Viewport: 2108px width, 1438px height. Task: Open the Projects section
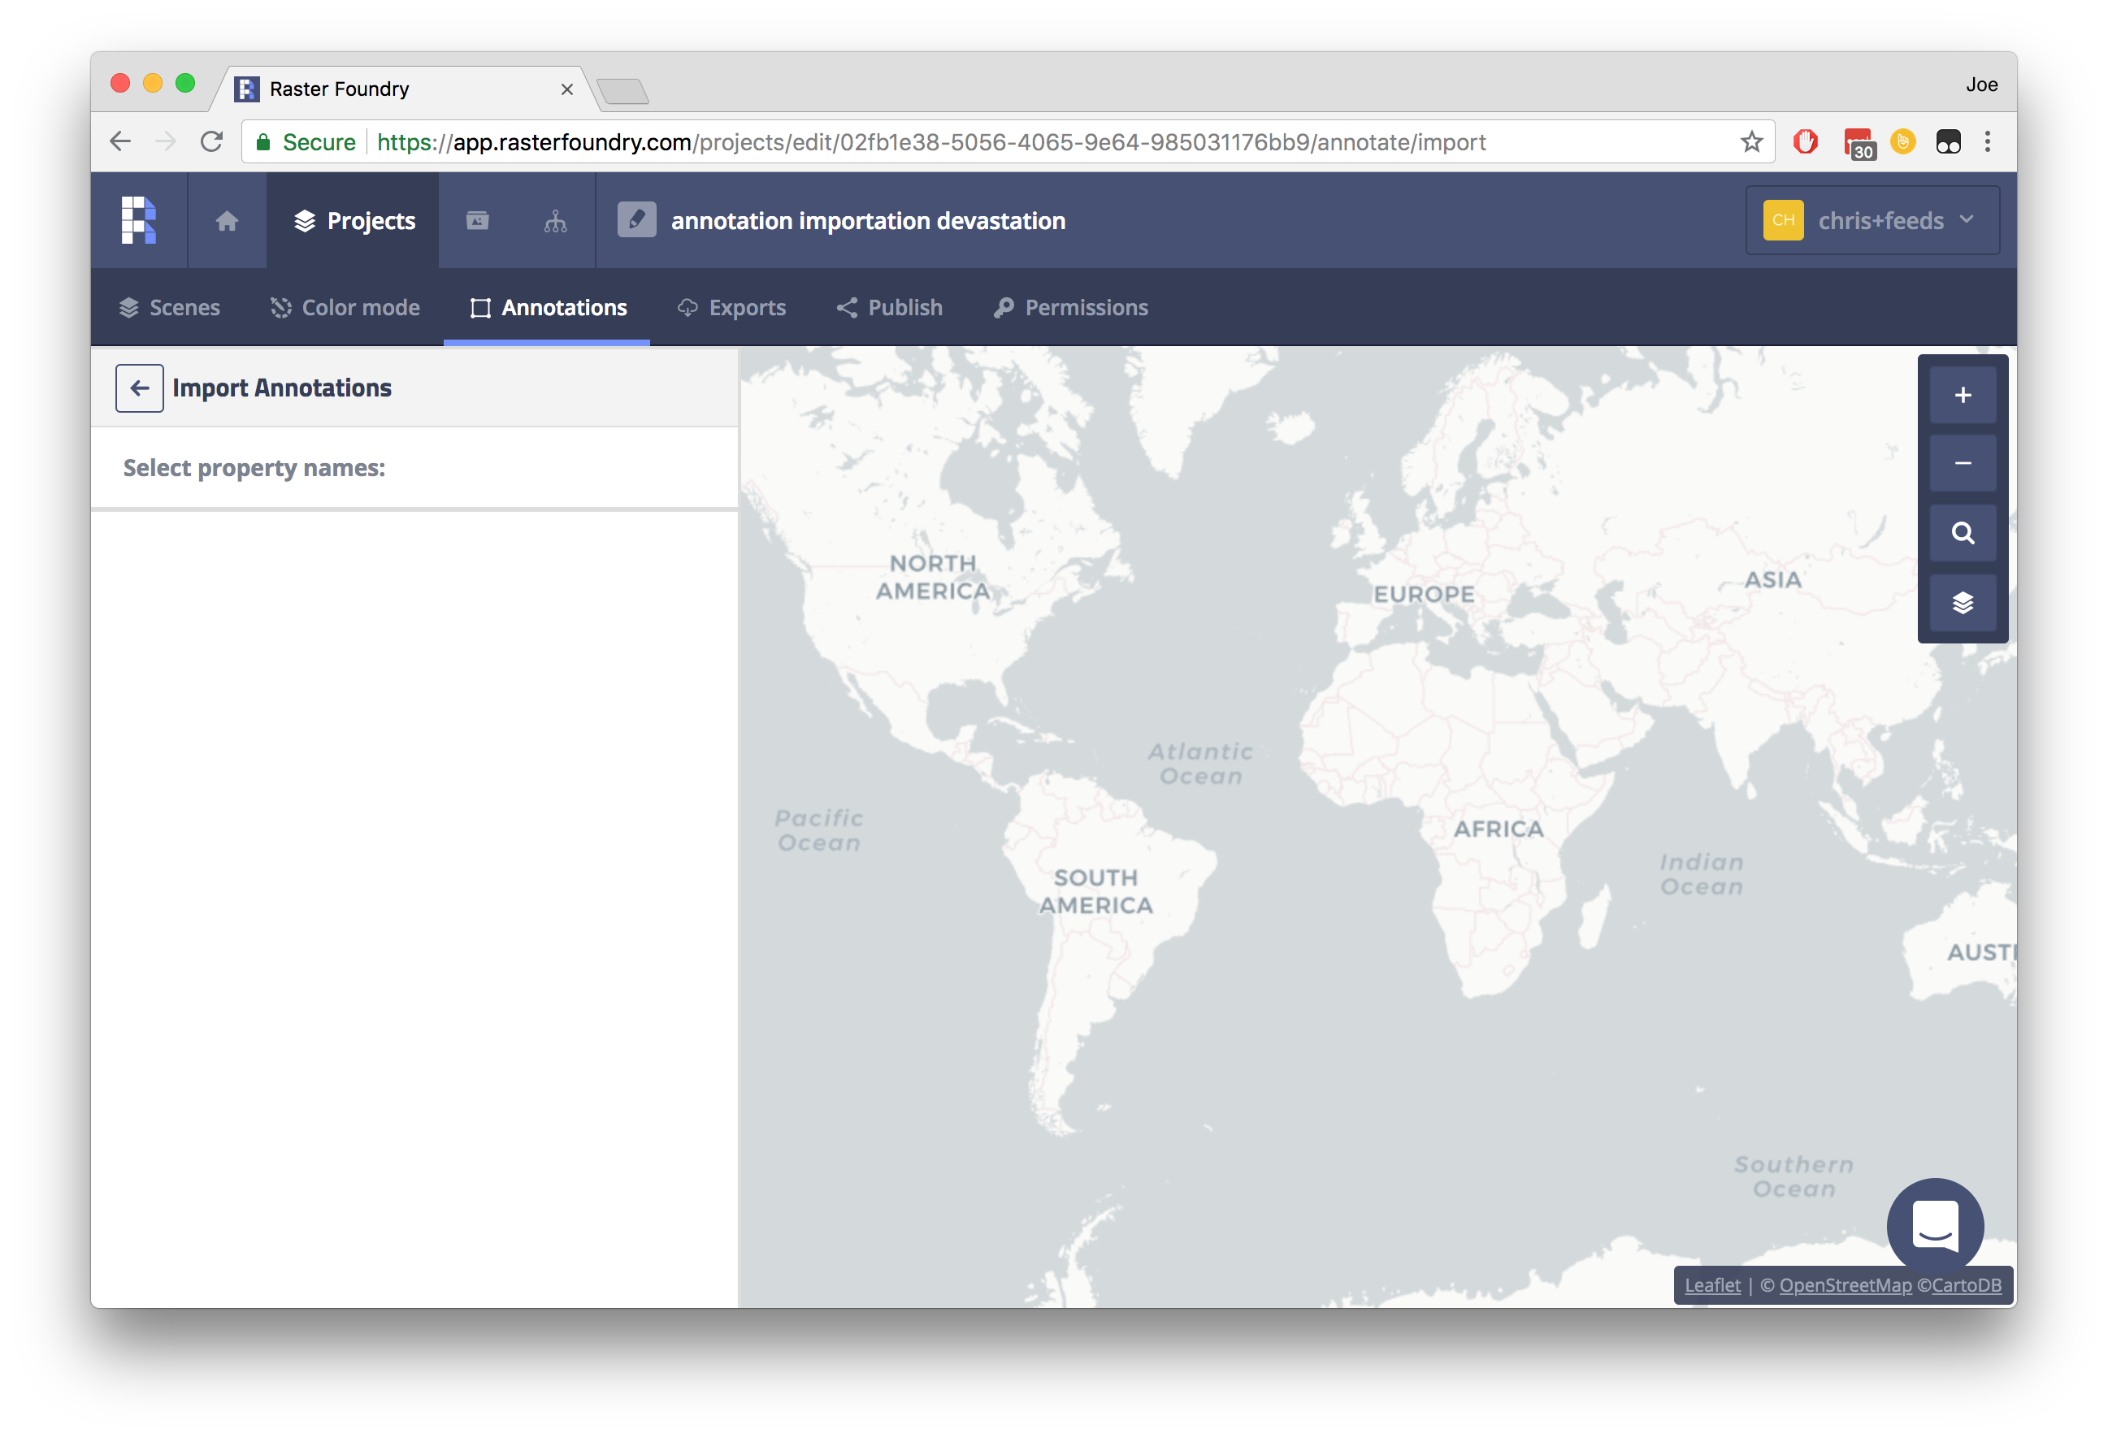[x=353, y=220]
